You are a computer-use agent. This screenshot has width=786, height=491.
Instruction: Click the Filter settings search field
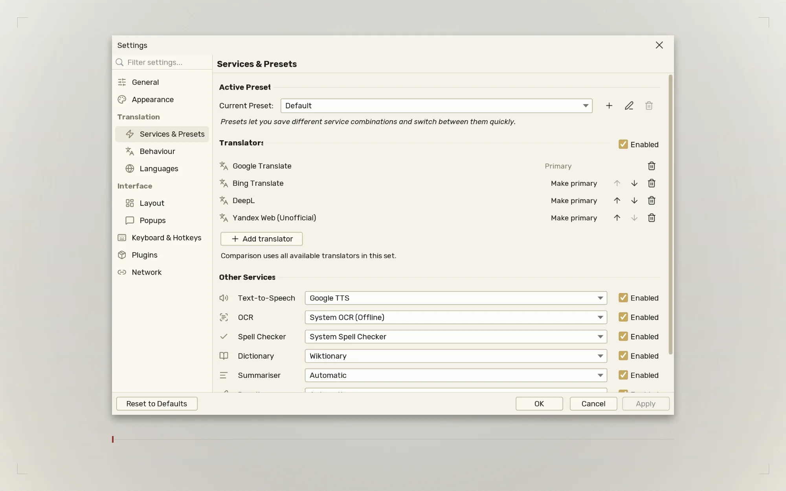(162, 62)
